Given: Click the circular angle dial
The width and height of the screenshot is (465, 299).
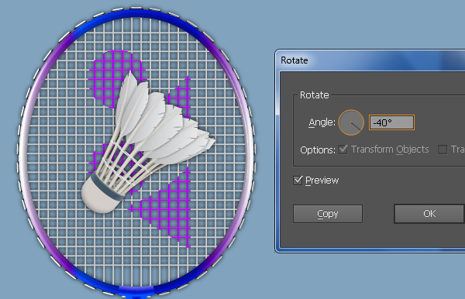Looking at the screenshot, I should click(x=351, y=122).
